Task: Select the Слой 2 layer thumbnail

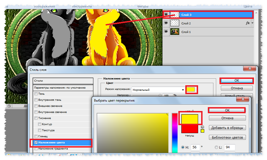Action: (x=175, y=23)
